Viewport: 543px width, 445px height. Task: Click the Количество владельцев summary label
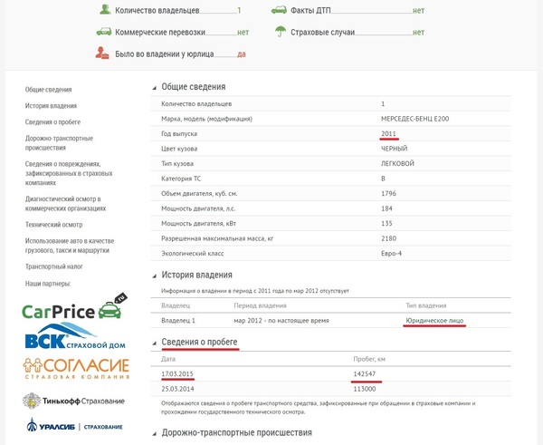[157, 10]
